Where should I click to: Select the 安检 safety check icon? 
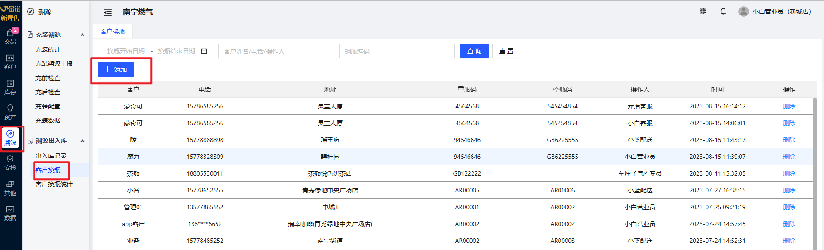pyautogui.click(x=10, y=163)
